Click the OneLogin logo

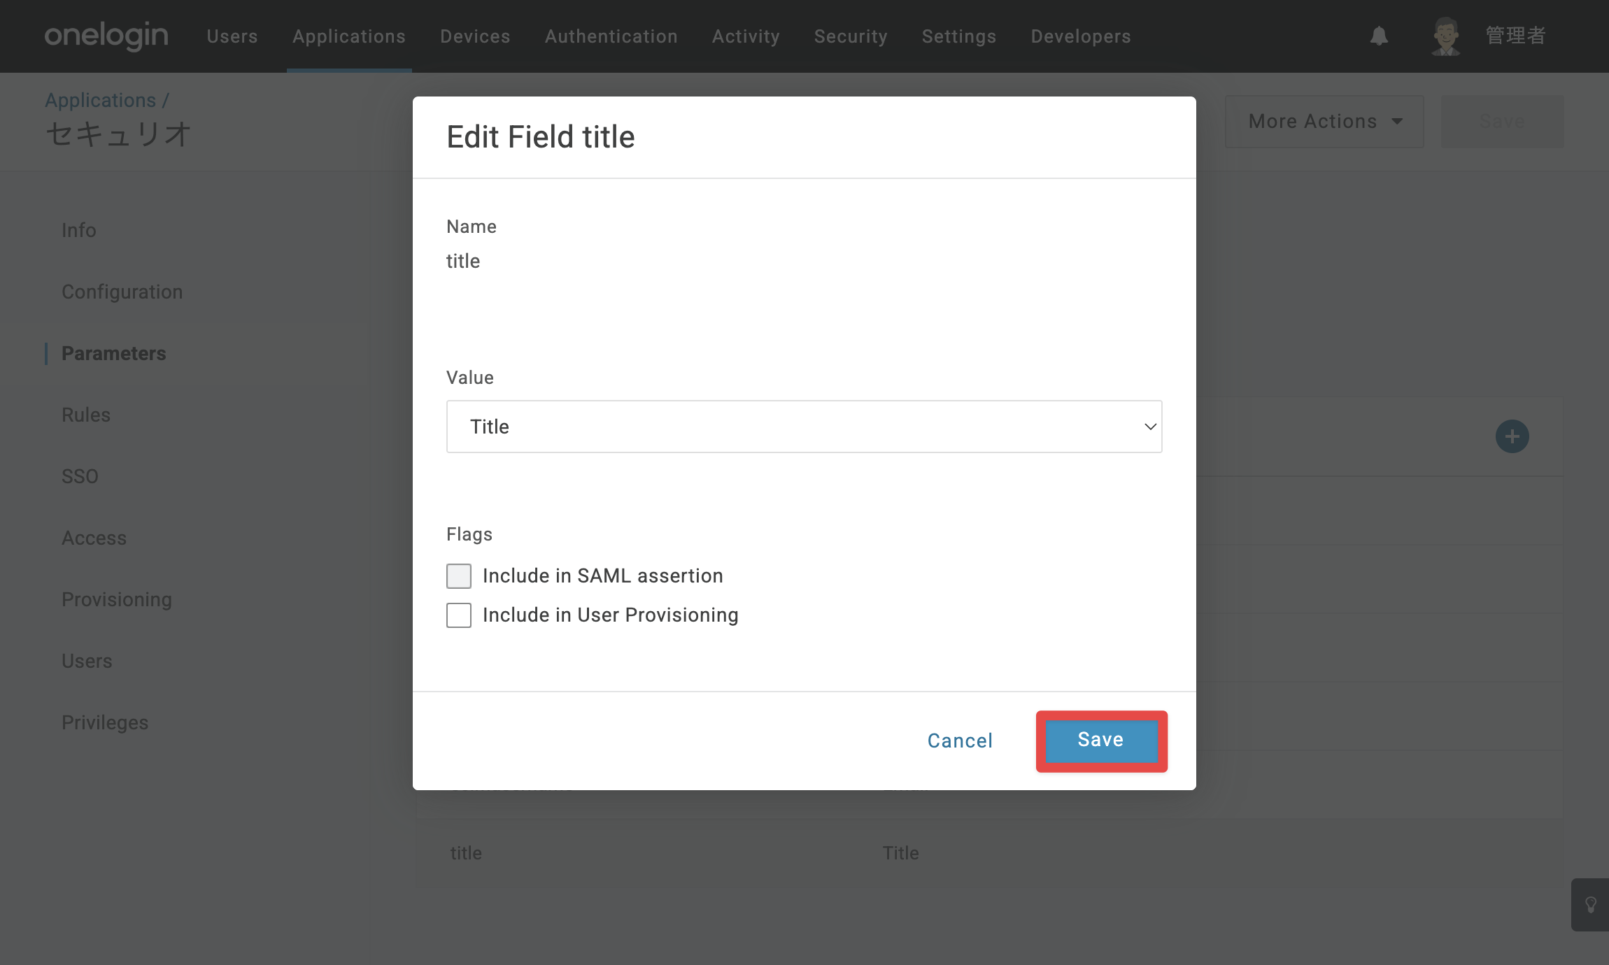[x=106, y=36]
